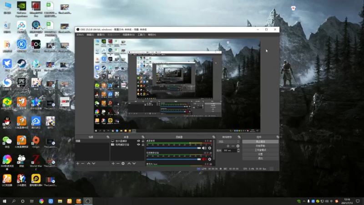Pop out the Sources dock panel
This screenshot has width=364, height=205.
click(x=143, y=137)
